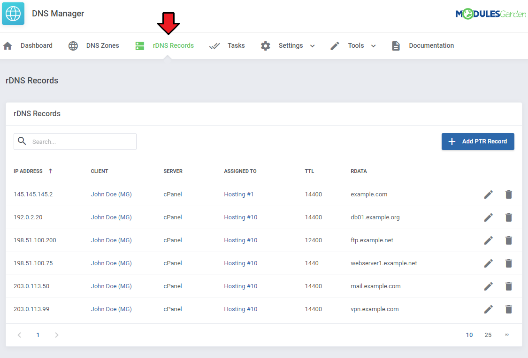Sort by the Server column header
The width and height of the screenshot is (528, 358).
(x=173, y=171)
